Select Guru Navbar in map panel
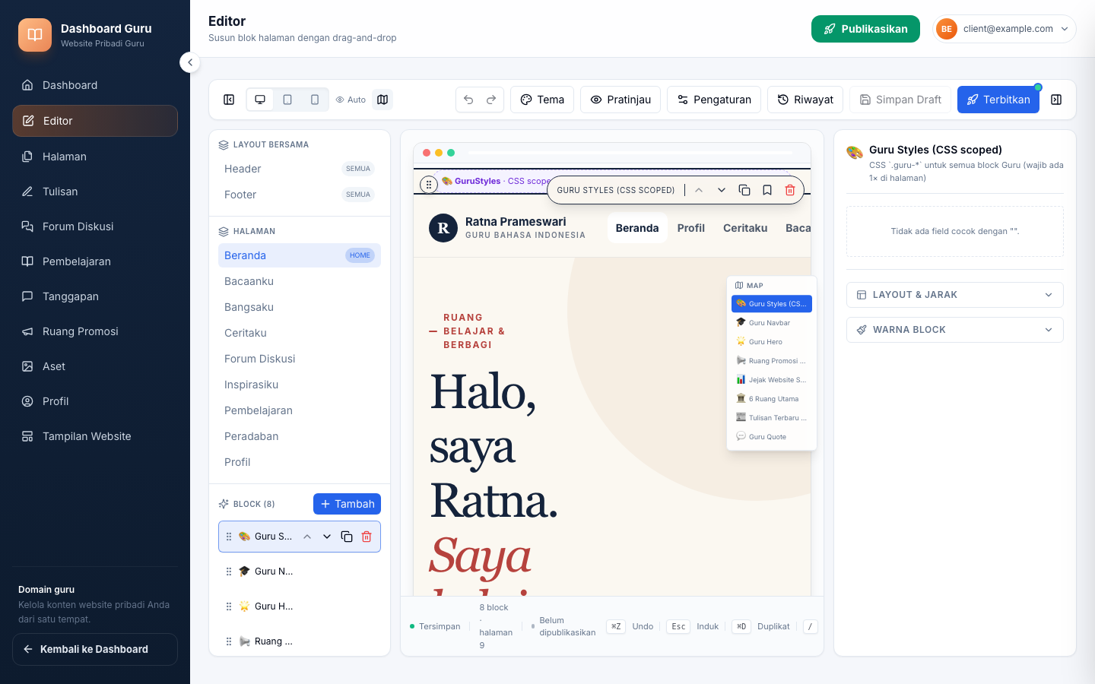Viewport: 1095px width, 684px height. click(x=772, y=323)
